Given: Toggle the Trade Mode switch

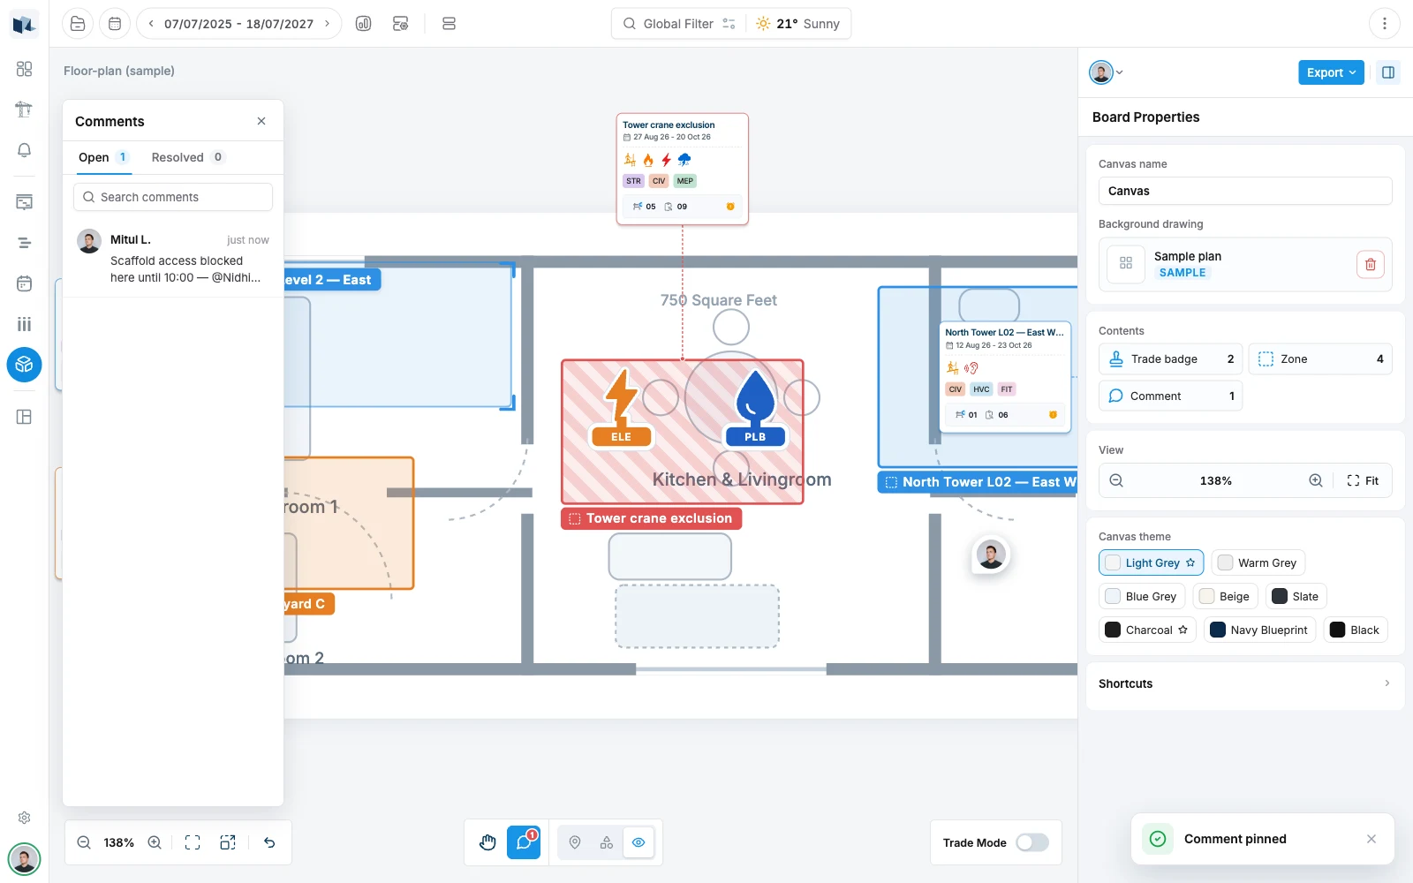Looking at the screenshot, I should [1032, 842].
